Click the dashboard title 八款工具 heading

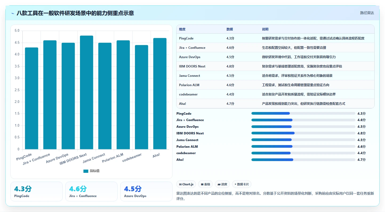pyautogui.click(x=75, y=13)
